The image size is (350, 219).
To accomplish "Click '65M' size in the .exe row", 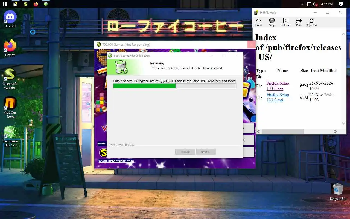I will coord(304,86).
